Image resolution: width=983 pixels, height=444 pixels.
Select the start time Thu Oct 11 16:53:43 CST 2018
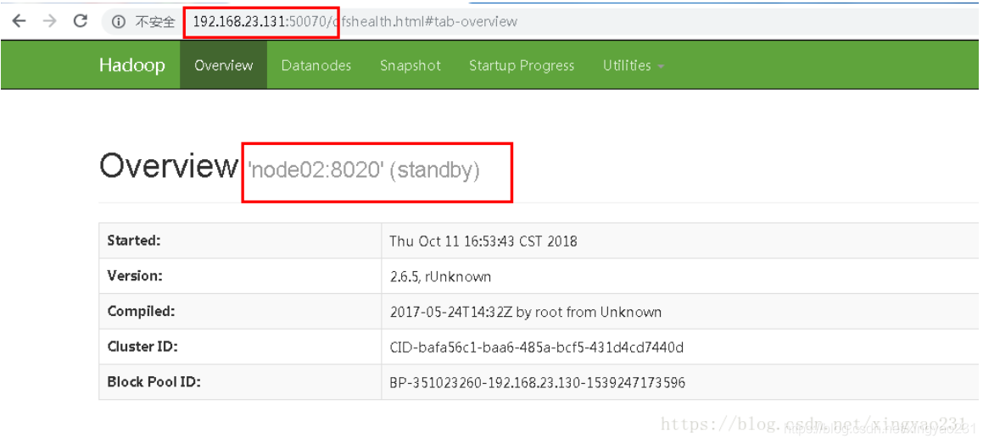pyautogui.click(x=483, y=241)
